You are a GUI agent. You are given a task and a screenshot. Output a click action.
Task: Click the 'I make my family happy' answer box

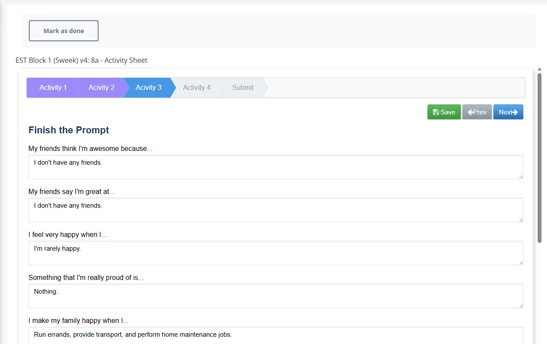click(x=275, y=335)
